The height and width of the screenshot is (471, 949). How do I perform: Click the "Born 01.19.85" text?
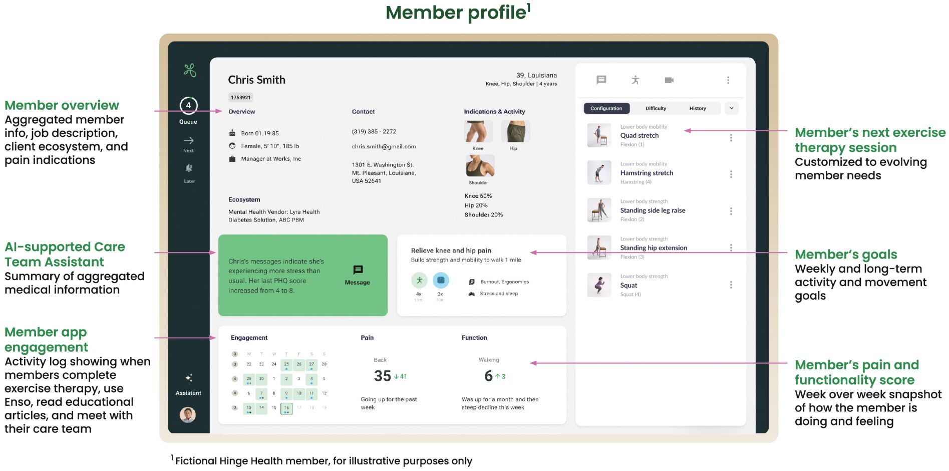point(260,133)
